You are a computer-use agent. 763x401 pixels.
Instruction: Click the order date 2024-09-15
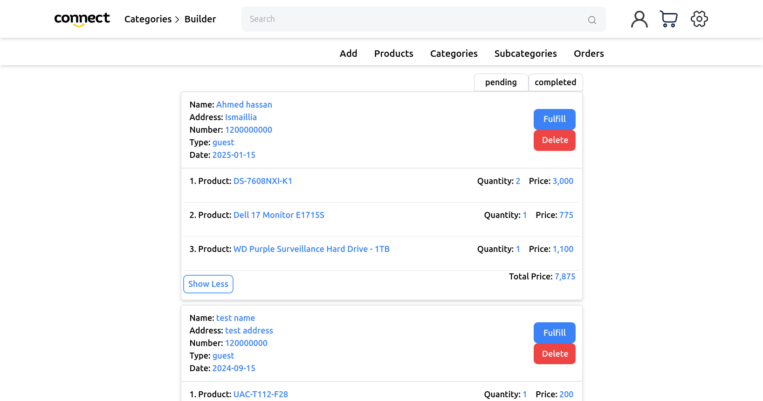click(x=234, y=368)
